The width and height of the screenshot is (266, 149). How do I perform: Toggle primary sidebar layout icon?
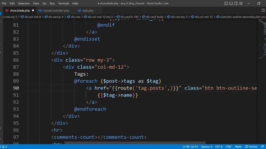coord(226,3)
